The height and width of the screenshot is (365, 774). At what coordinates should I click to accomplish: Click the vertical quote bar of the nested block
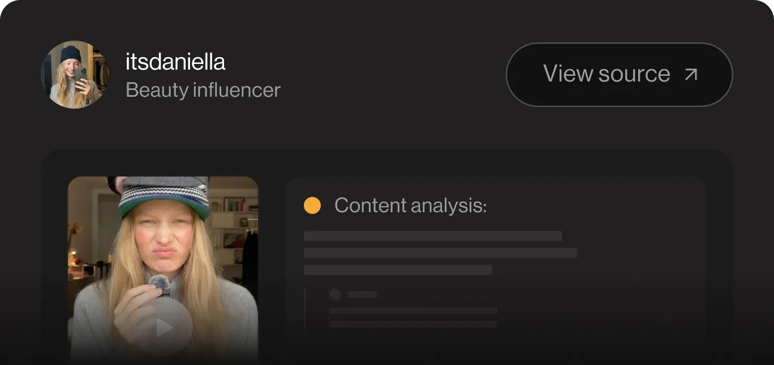(305, 309)
